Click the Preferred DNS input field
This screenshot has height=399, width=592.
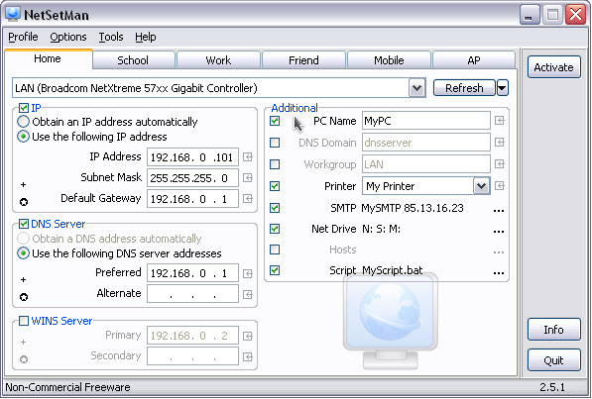tap(192, 273)
